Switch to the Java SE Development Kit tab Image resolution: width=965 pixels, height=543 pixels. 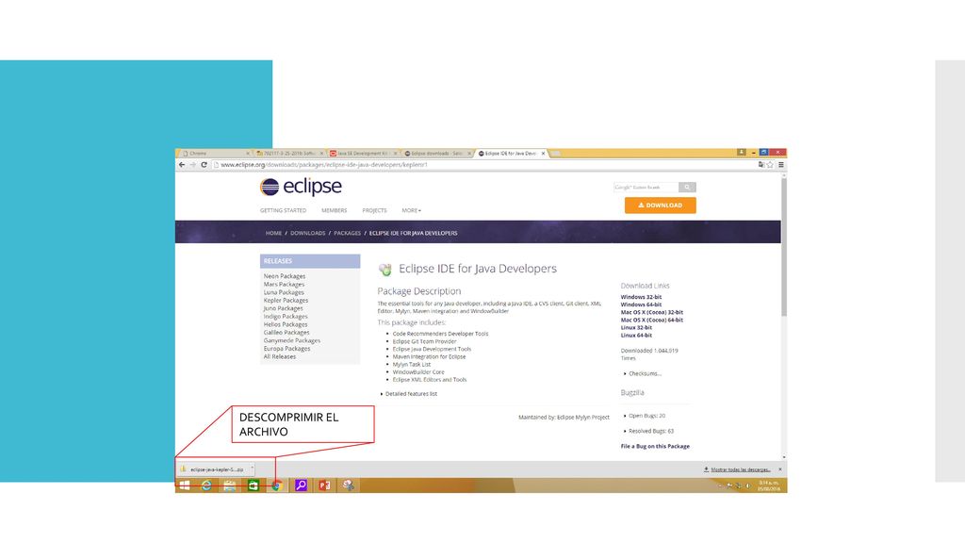coord(362,154)
